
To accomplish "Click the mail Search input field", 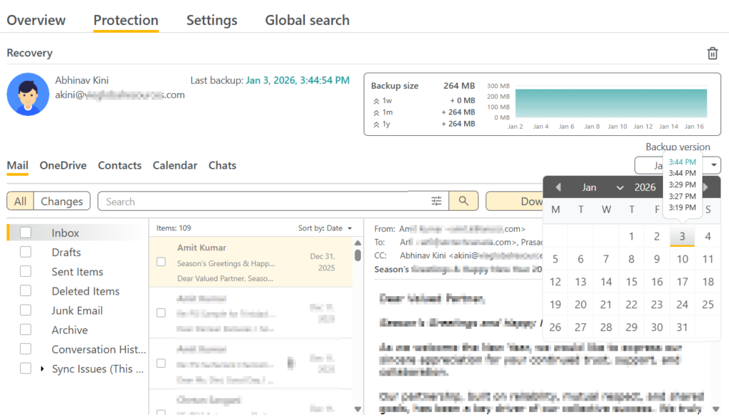I will [263, 201].
